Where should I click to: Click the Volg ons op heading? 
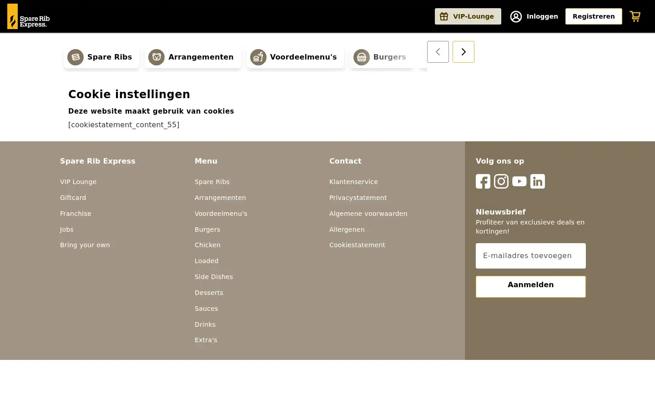point(500,161)
